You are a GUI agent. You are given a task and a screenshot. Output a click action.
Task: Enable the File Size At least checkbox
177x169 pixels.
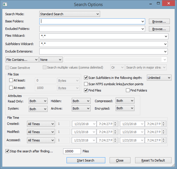pyautogui.click(x=11, y=80)
